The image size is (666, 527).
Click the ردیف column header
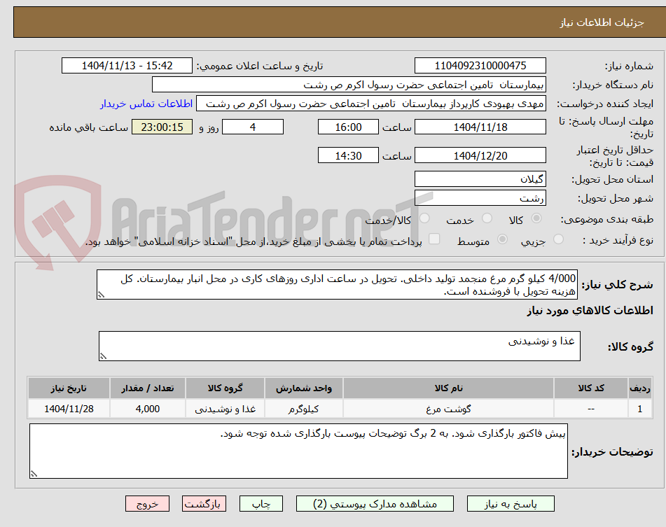pos(640,388)
